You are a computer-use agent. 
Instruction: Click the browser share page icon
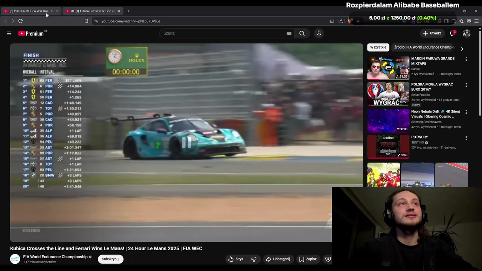[341, 21]
